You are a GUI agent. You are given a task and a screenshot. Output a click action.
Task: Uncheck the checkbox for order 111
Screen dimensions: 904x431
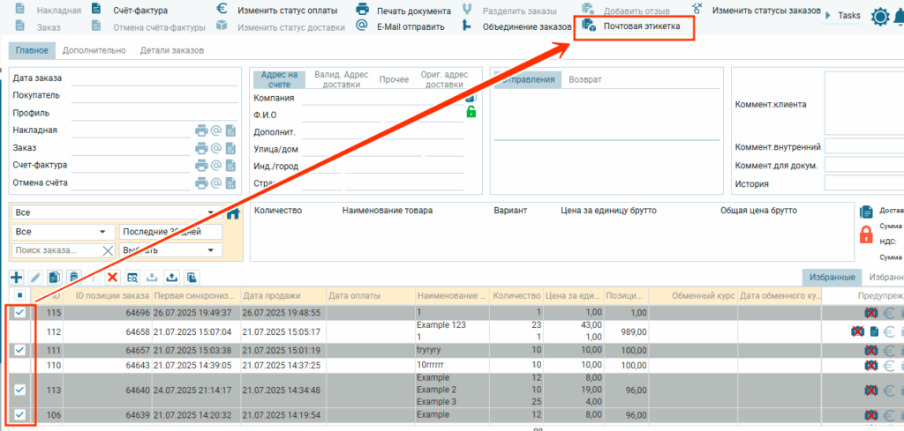tap(20, 351)
